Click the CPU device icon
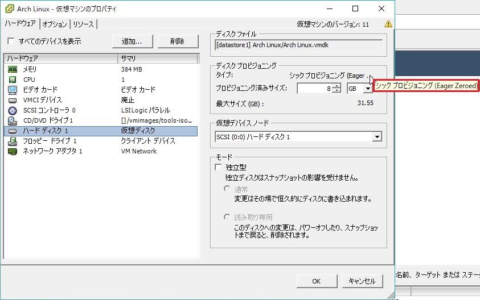Image resolution: width=480 pixels, height=300 pixels. pyautogui.click(x=13, y=80)
